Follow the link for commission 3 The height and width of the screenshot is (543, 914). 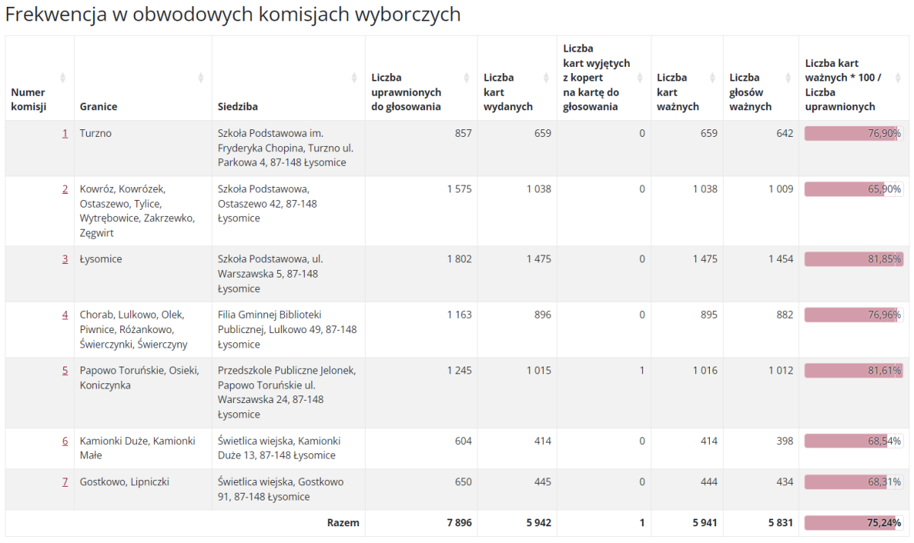coord(65,259)
